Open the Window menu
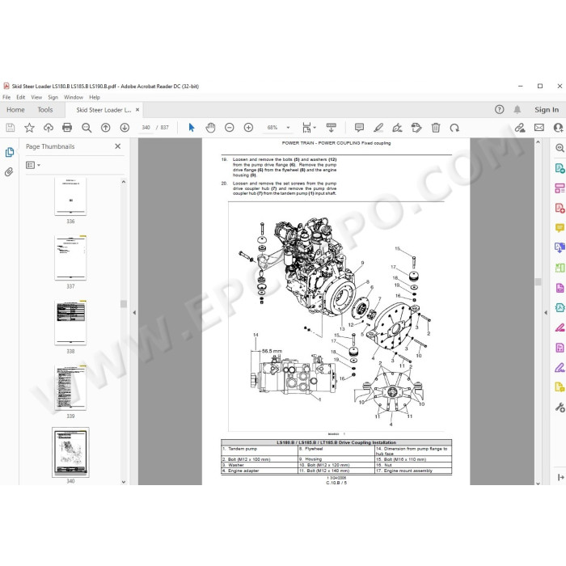This screenshot has width=566, height=566. pyautogui.click(x=74, y=97)
